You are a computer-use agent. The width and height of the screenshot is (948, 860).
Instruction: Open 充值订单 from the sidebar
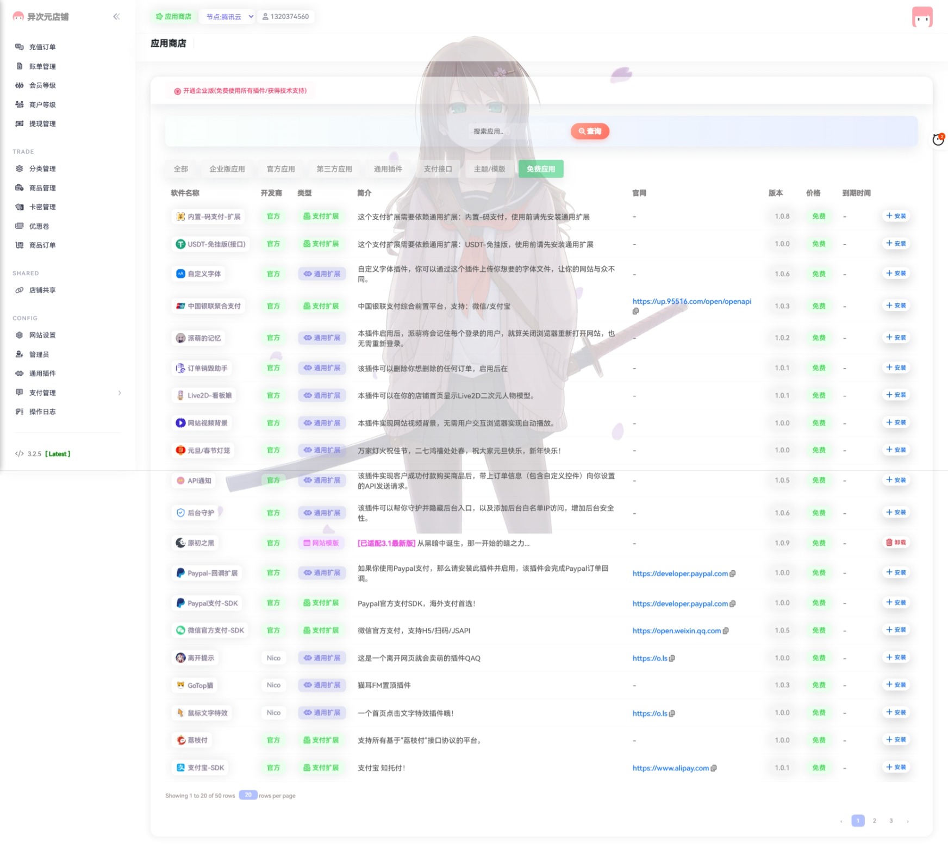(x=42, y=47)
